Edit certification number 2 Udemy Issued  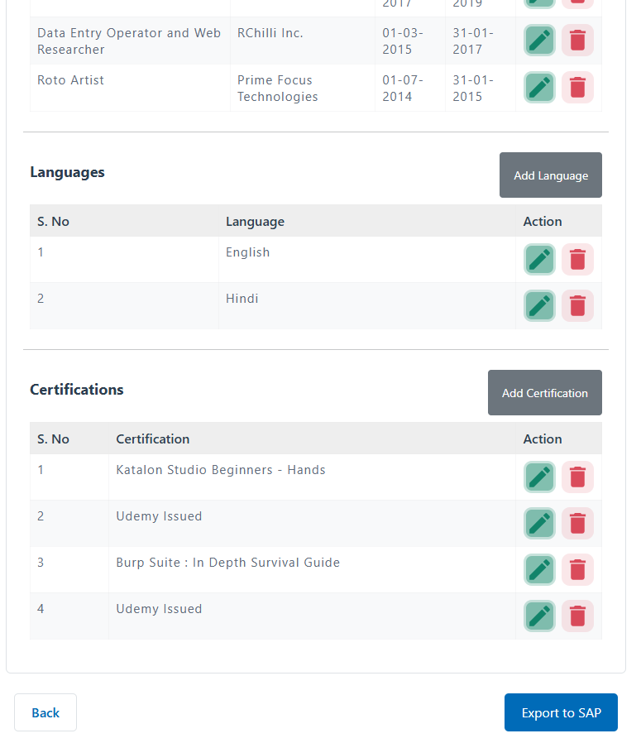[539, 524]
